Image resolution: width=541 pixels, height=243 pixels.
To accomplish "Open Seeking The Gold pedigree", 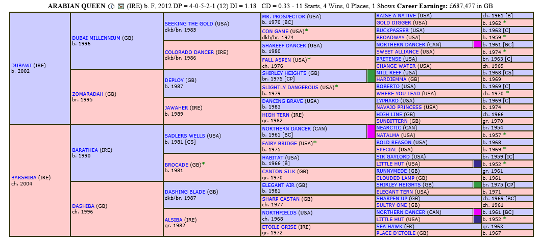I will 189,23.
